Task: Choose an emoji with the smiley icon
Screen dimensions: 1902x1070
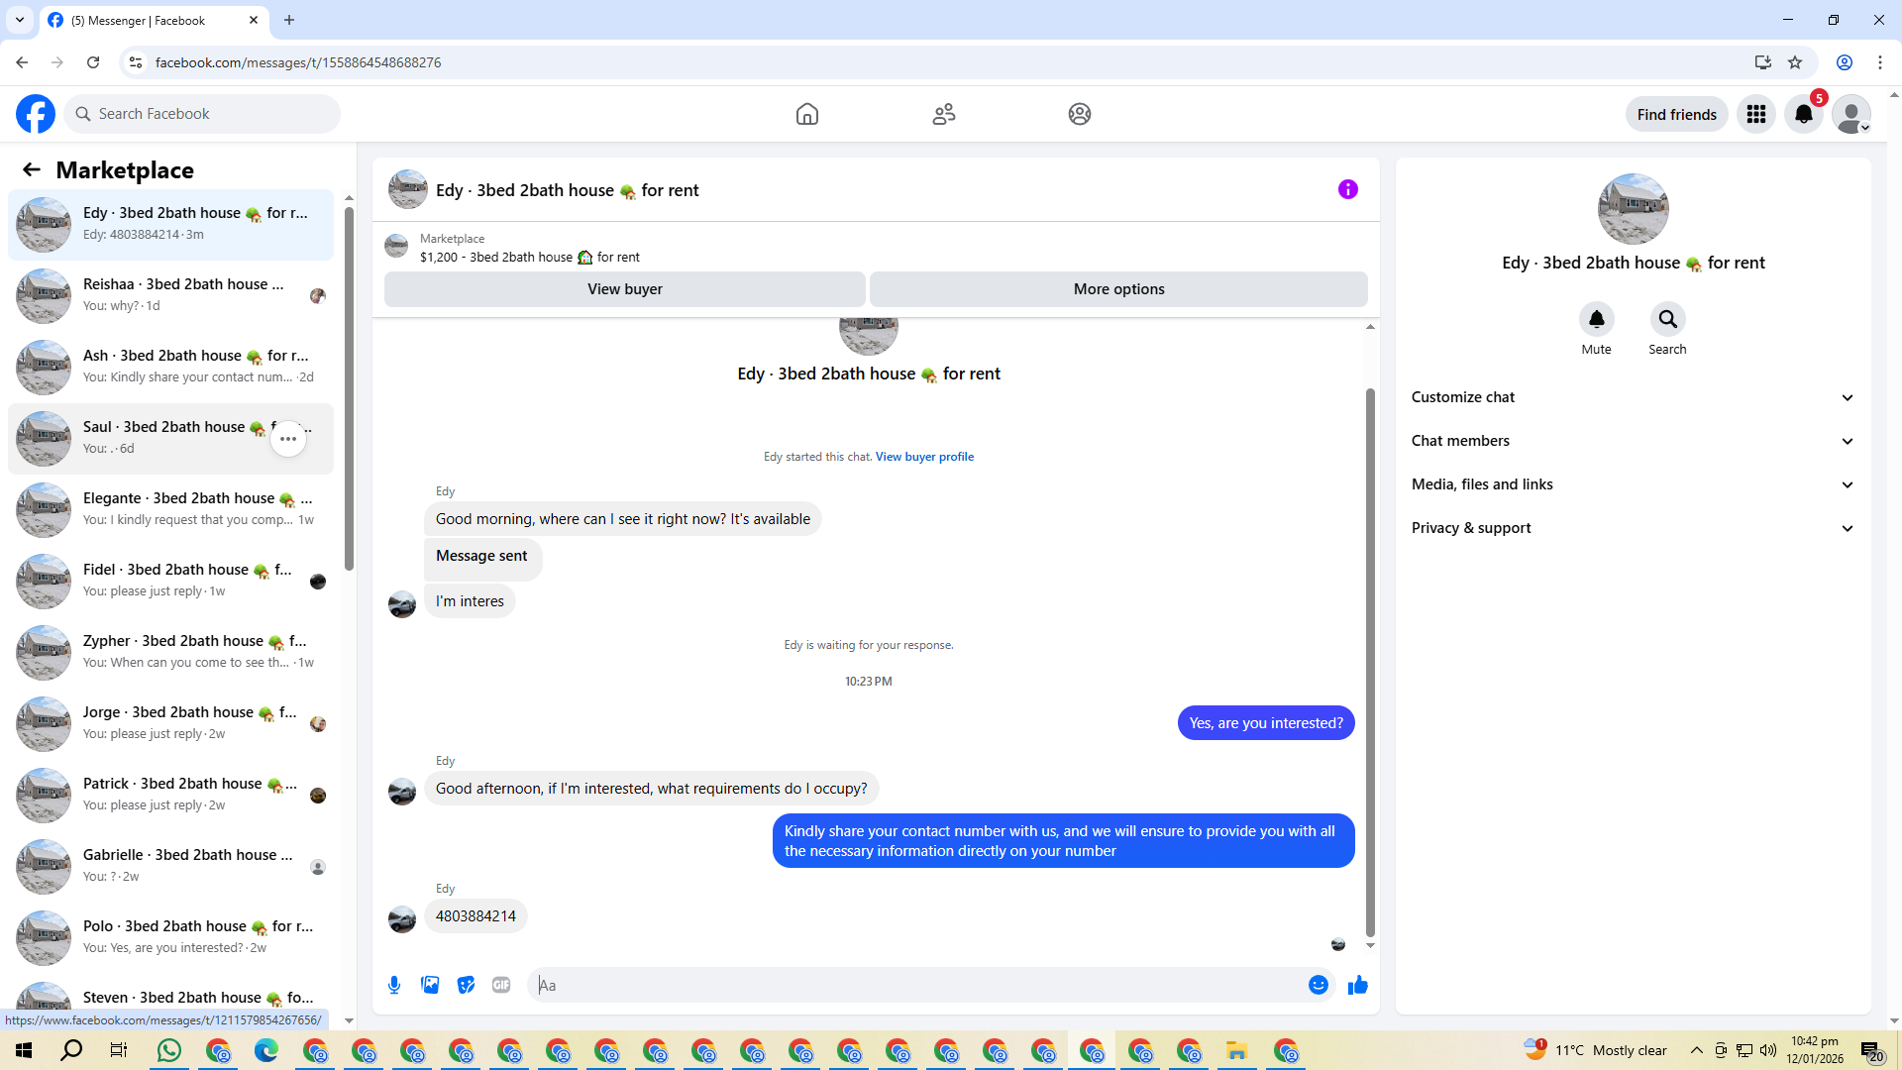Action: [1318, 985]
